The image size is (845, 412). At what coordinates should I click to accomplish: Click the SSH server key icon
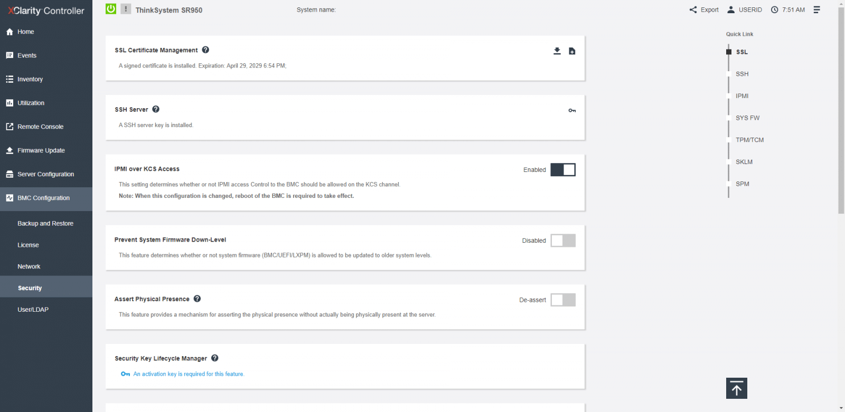(572, 110)
